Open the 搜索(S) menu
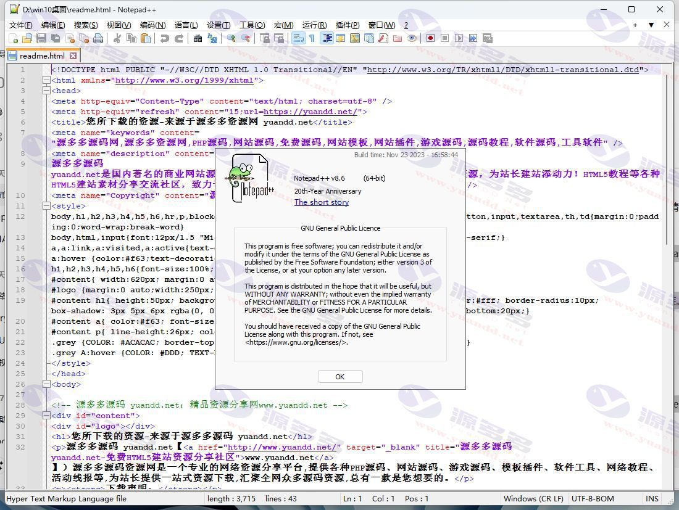 pyautogui.click(x=85, y=25)
